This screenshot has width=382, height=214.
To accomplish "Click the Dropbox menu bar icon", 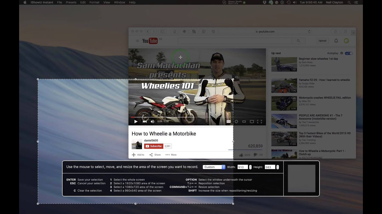I will [265, 2].
